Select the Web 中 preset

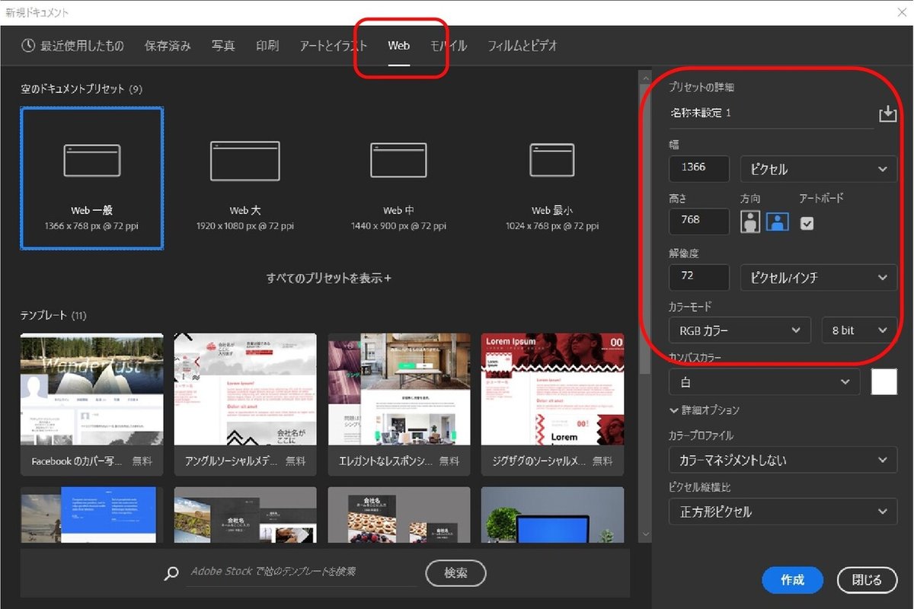[398, 178]
